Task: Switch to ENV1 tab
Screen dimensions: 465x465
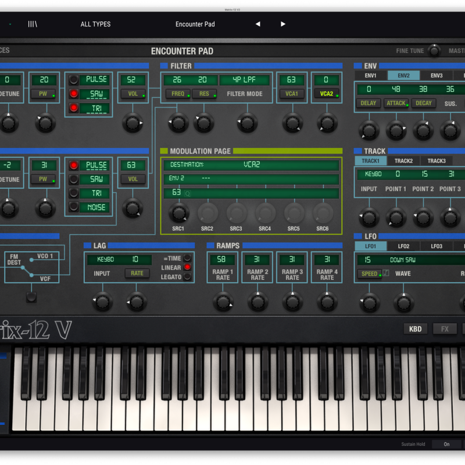Action: (370, 76)
